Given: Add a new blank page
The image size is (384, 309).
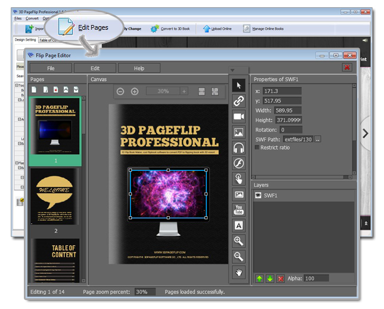Looking at the screenshot, I should pyautogui.click(x=34, y=90).
